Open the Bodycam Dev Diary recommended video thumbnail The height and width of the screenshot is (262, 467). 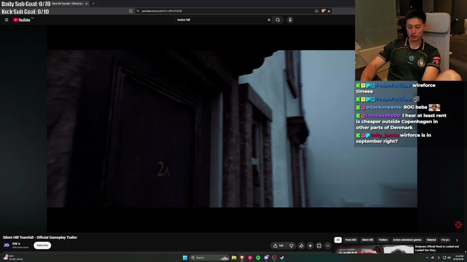tap(375, 250)
